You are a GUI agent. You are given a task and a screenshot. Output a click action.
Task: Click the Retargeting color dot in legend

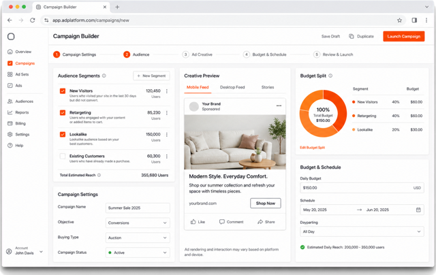tap(354, 116)
